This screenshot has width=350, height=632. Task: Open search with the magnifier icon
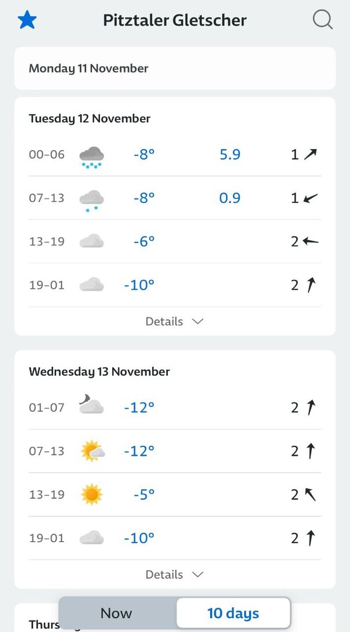tap(323, 19)
